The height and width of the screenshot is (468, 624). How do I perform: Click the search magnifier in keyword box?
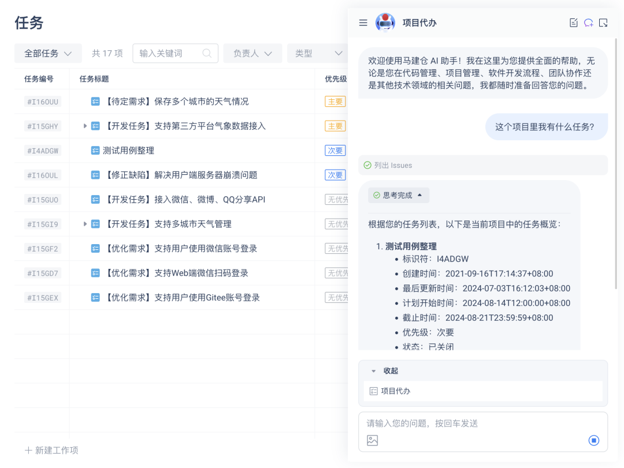point(207,54)
